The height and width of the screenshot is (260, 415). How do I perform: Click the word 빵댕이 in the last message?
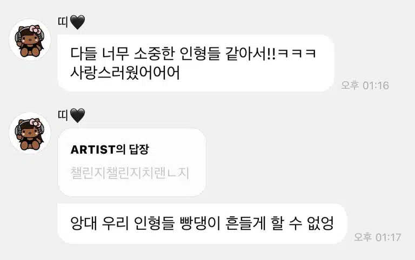[x=200, y=223]
